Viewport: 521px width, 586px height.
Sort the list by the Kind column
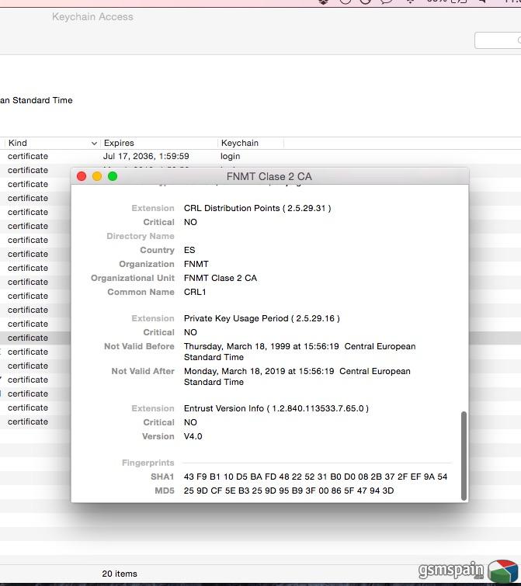(52, 143)
